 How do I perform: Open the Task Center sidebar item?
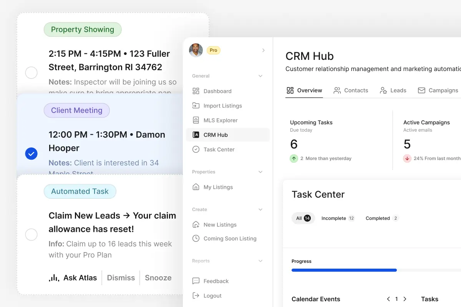pyautogui.click(x=196, y=149)
